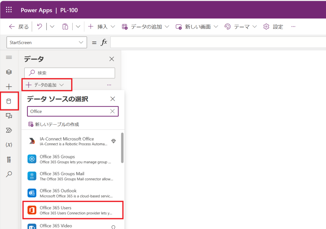This screenshot has width=326, height=229.
Task: Open the Power Automate icon in sidebar
Action: point(9,130)
